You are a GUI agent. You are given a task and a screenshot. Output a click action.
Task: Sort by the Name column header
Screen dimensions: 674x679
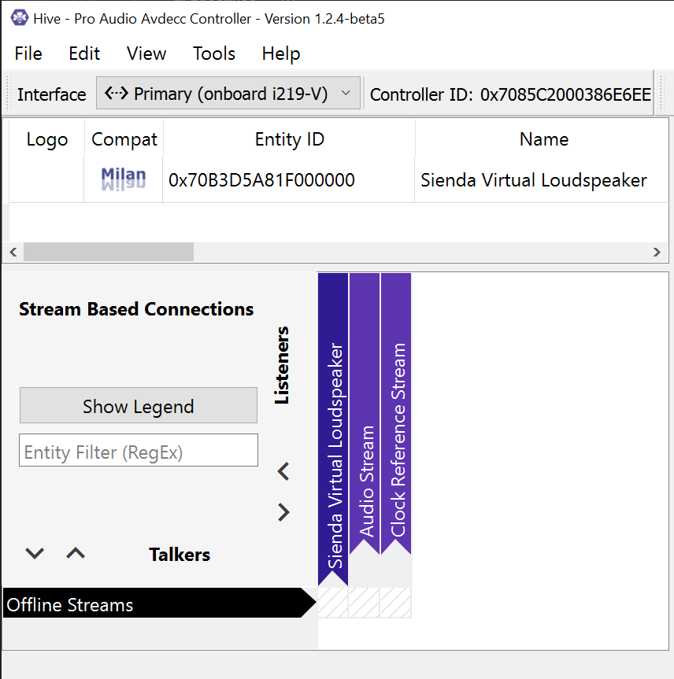coord(543,139)
